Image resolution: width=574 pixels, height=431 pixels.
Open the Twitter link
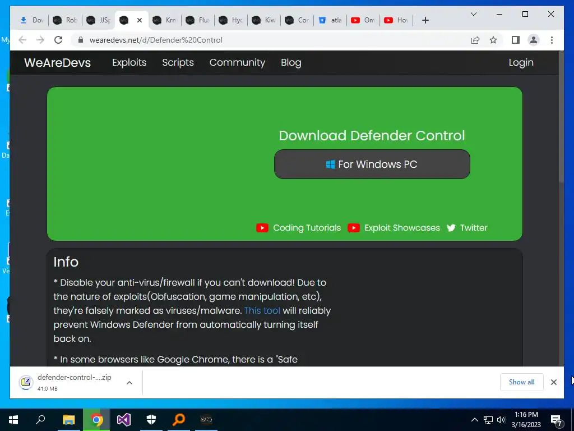click(x=467, y=228)
